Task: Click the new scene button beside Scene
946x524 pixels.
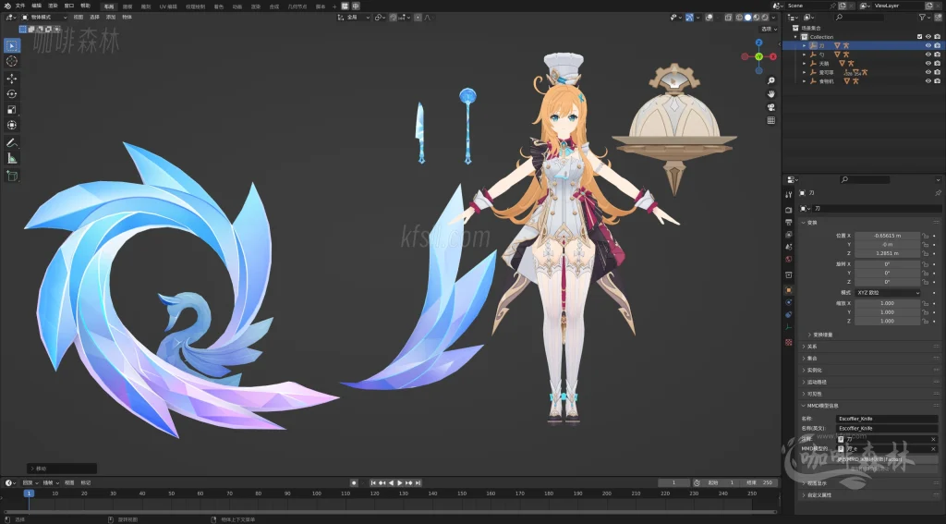Action: [x=843, y=6]
